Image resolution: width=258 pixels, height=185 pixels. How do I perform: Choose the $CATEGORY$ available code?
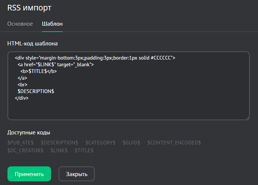[100, 143]
